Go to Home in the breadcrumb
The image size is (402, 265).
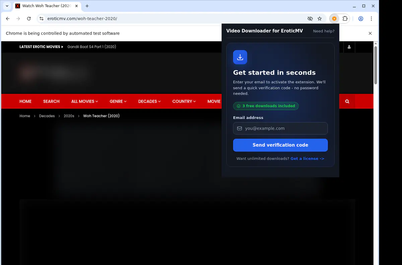click(x=25, y=116)
